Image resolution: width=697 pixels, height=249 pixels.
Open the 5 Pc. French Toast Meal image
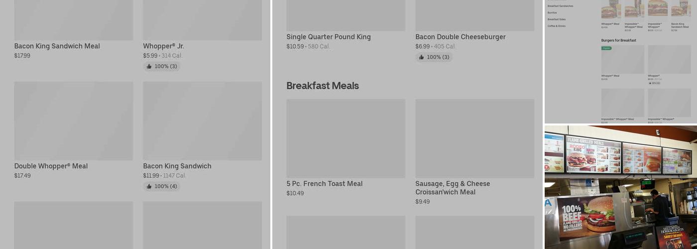pyautogui.click(x=346, y=138)
